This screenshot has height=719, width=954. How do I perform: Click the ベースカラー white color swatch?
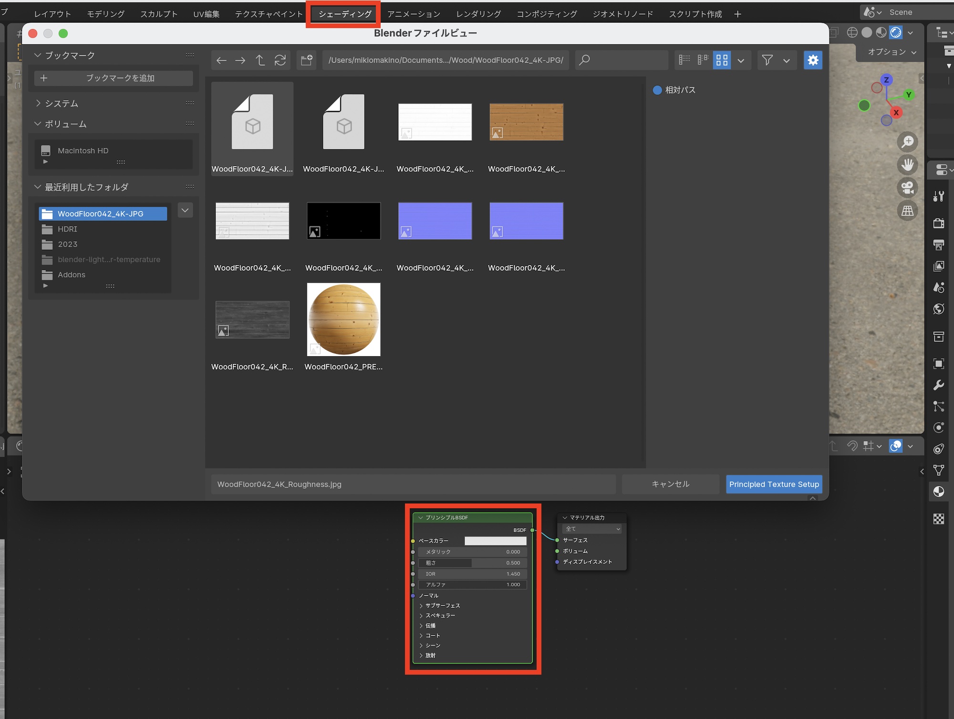(x=495, y=541)
